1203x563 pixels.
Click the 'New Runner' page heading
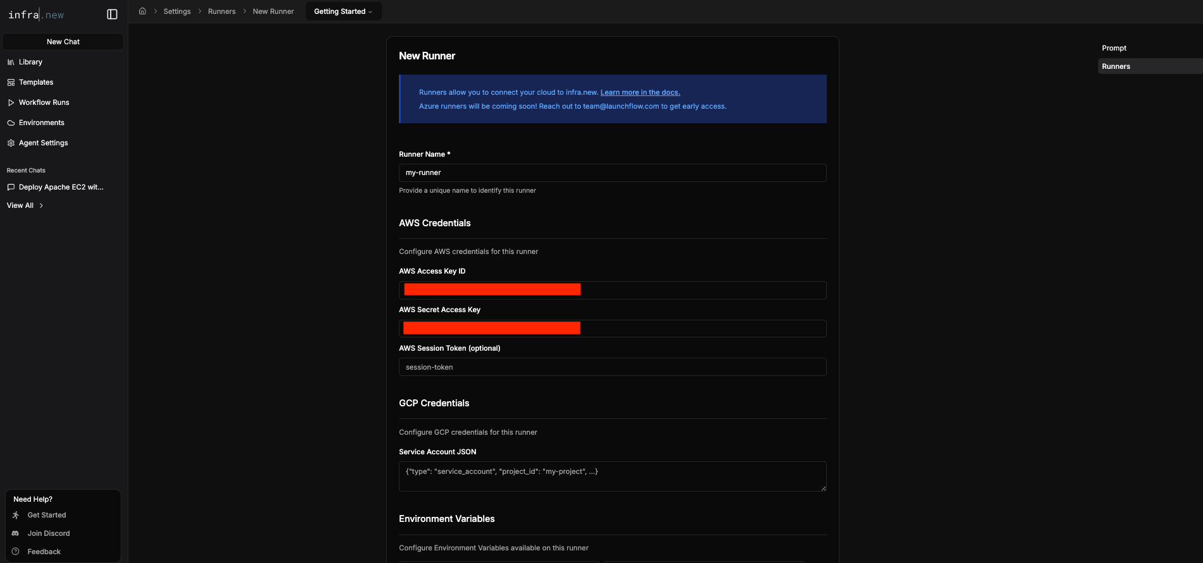tap(427, 56)
